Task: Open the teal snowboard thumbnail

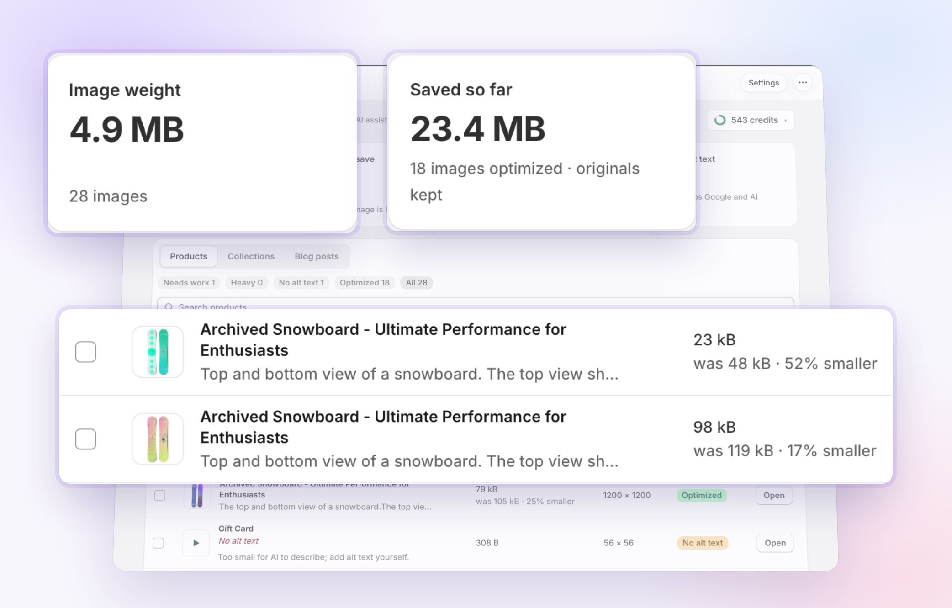Action: (x=158, y=352)
